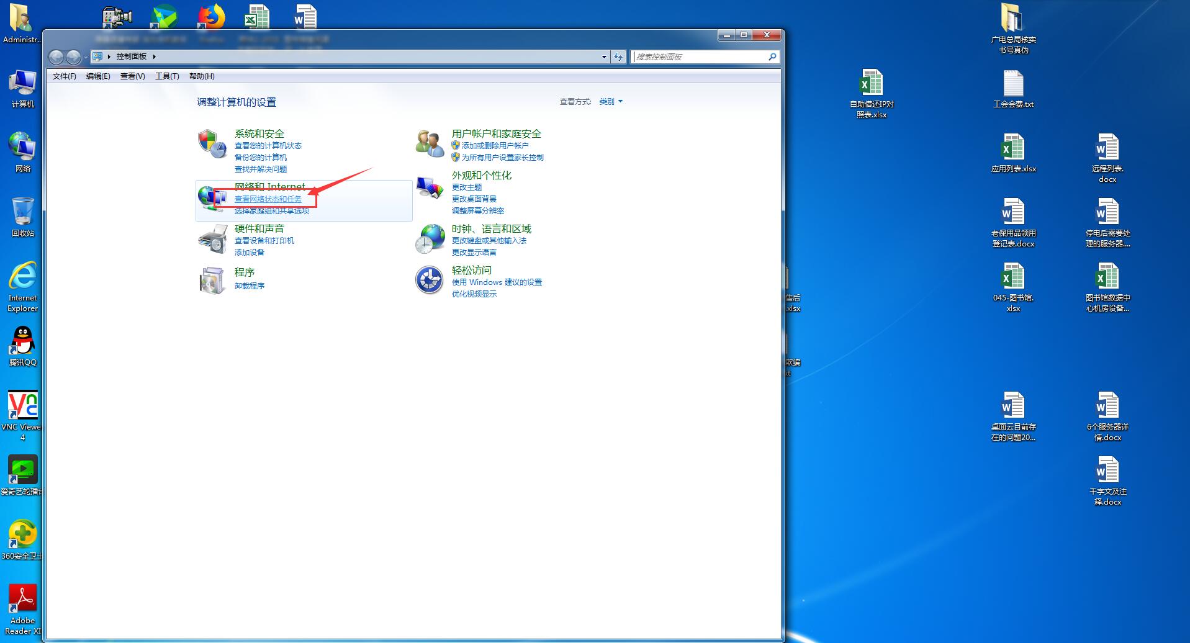
Task: Select the Adobe Reader XI desktop shortcut
Action: 23,609
